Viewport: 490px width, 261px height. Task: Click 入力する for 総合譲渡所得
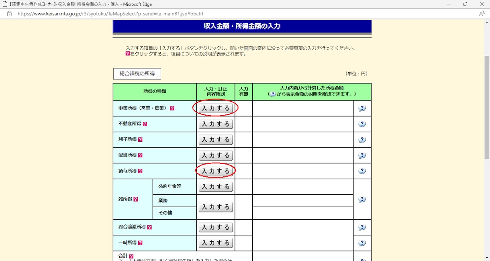point(216,227)
